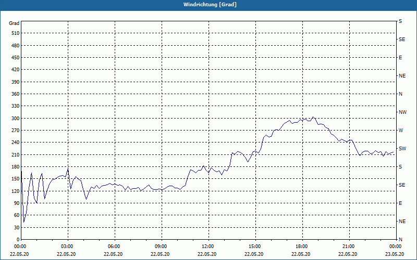The image size is (417, 260).
Task: Click the 15:00 time label
Action: pos(254,246)
